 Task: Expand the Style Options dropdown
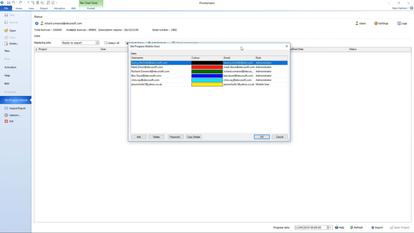coord(400,8)
